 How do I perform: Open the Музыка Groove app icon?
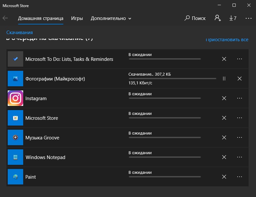pos(15,137)
